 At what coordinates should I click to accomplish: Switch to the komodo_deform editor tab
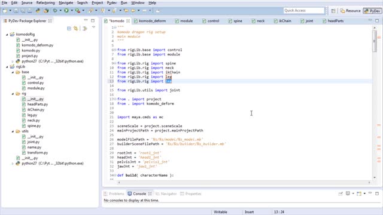150,21
